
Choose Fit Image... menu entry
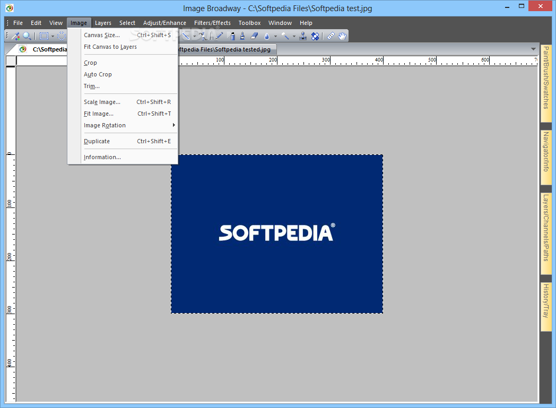pos(123,114)
